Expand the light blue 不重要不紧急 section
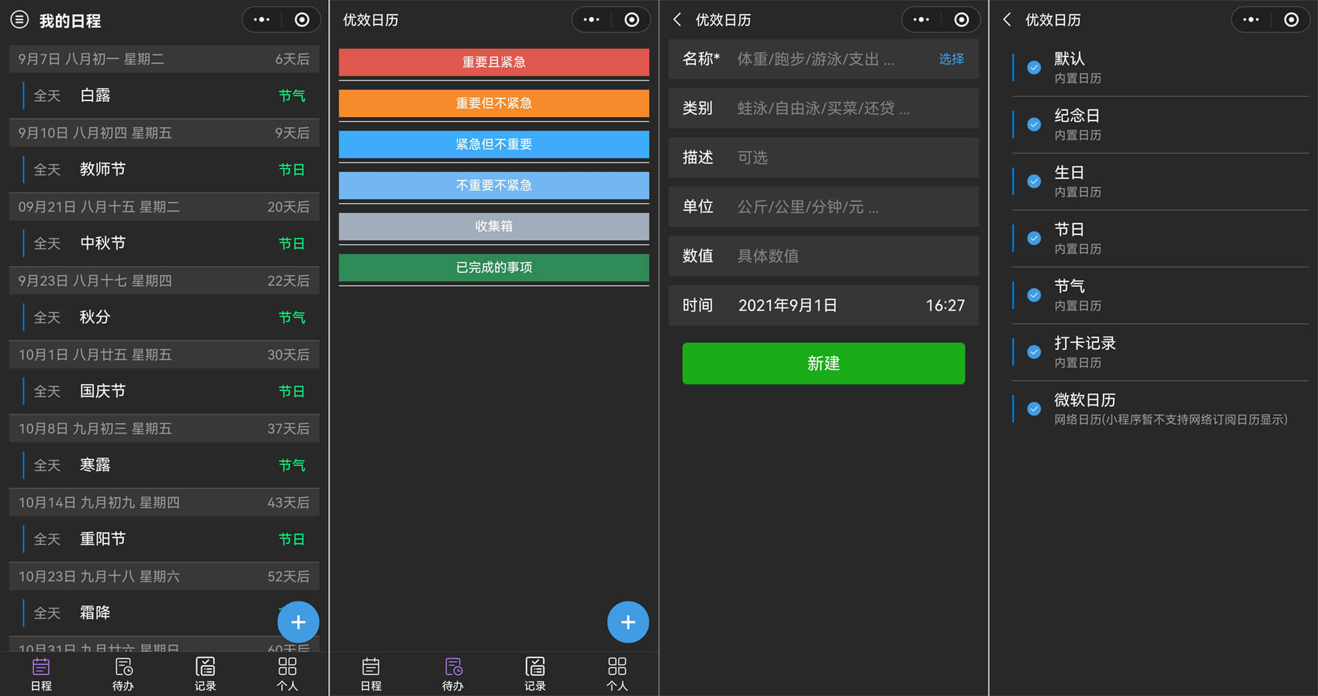Viewport: 1318px width, 696px height. click(494, 186)
